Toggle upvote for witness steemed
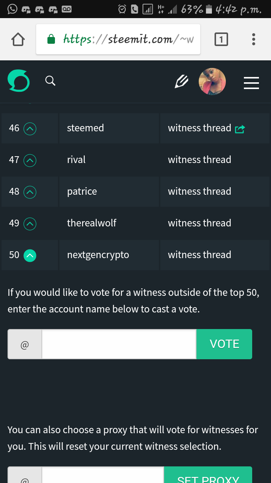This screenshot has width=271, height=483. [30, 129]
